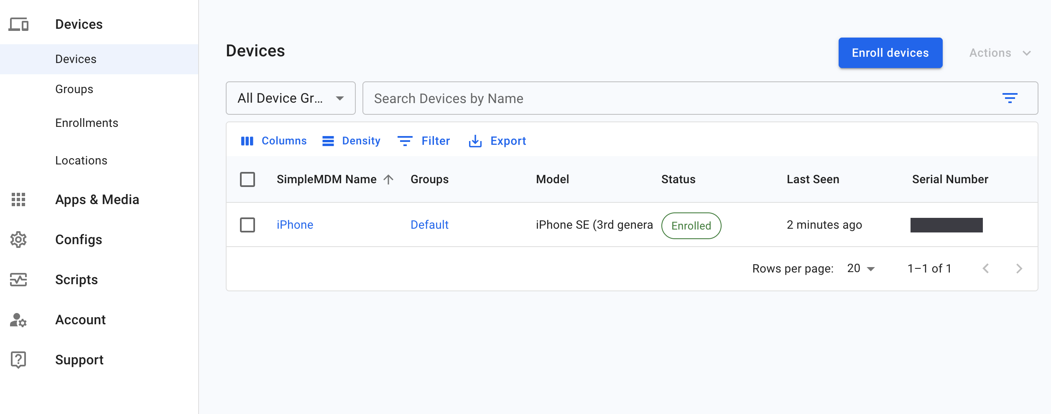1051x414 pixels.
Task: Click the Columns toolbar button
Action: pyautogui.click(x=274, y=141)
